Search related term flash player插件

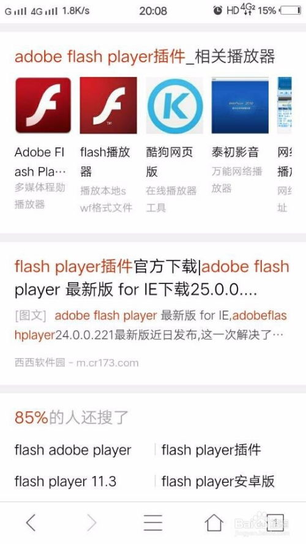tap(211, 450)
